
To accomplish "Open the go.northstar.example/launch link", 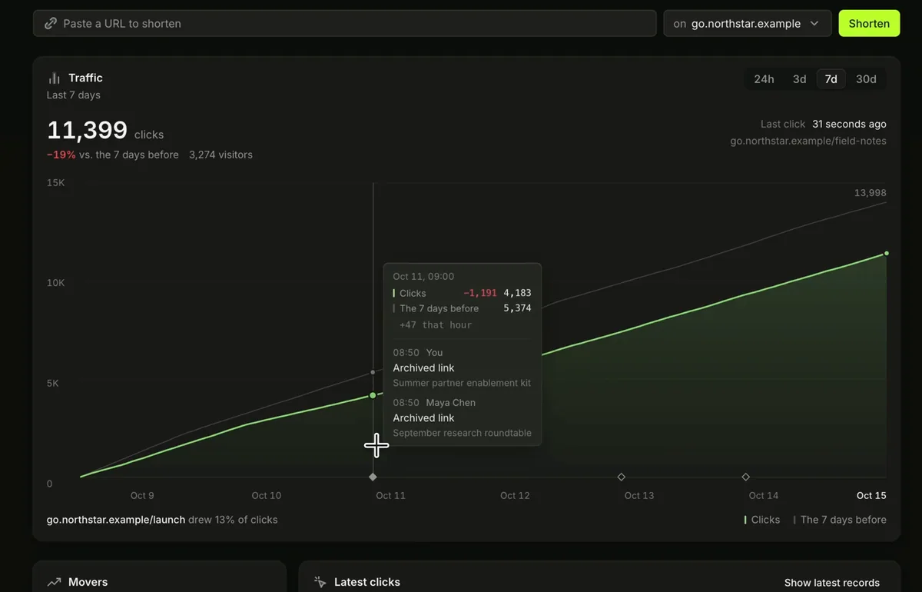I will [116, 520].
